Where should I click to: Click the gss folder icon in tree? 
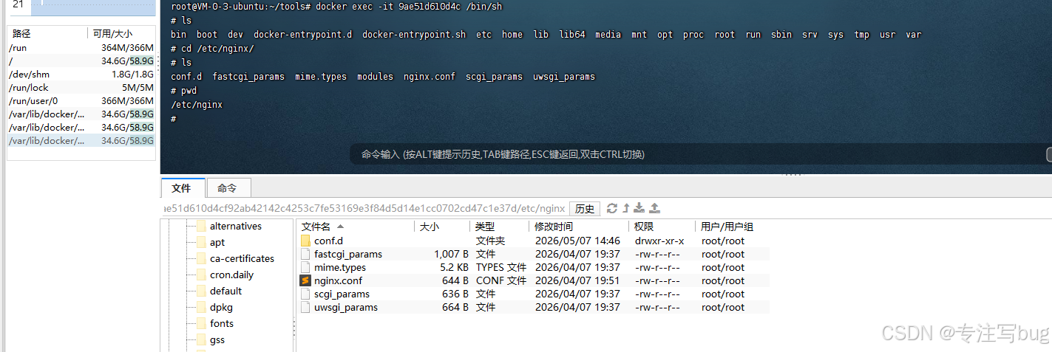[x=200, y=339]
